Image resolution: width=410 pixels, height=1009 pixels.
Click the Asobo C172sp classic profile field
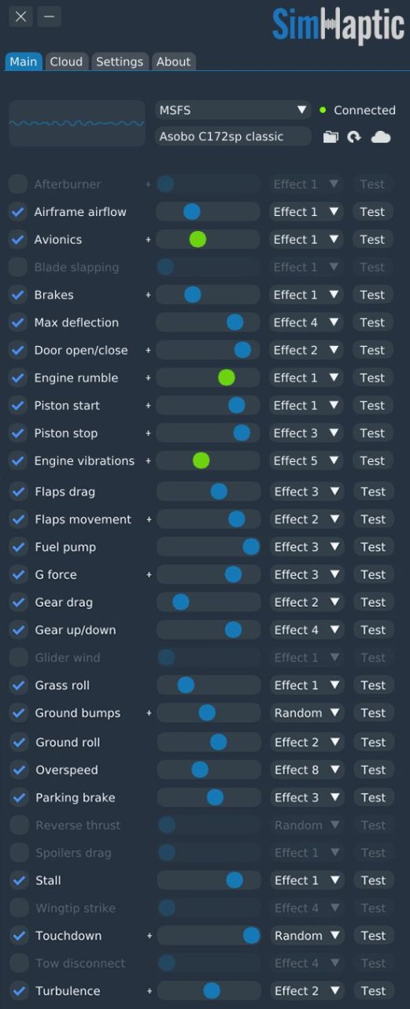click(x=233, y=136)
